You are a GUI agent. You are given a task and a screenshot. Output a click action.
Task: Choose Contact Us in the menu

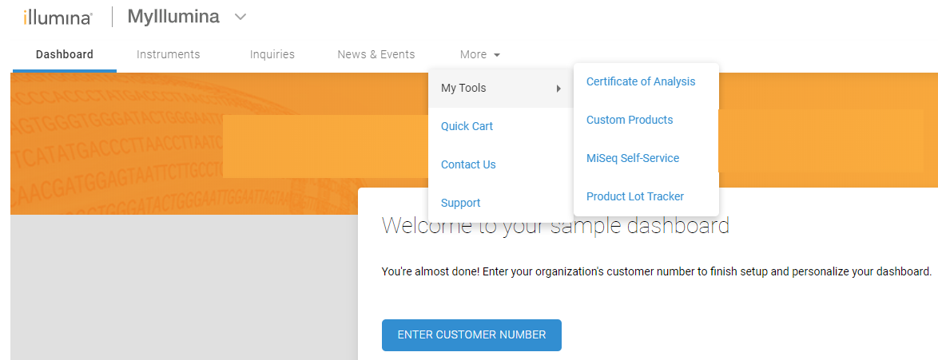click(x=468, y=164)
